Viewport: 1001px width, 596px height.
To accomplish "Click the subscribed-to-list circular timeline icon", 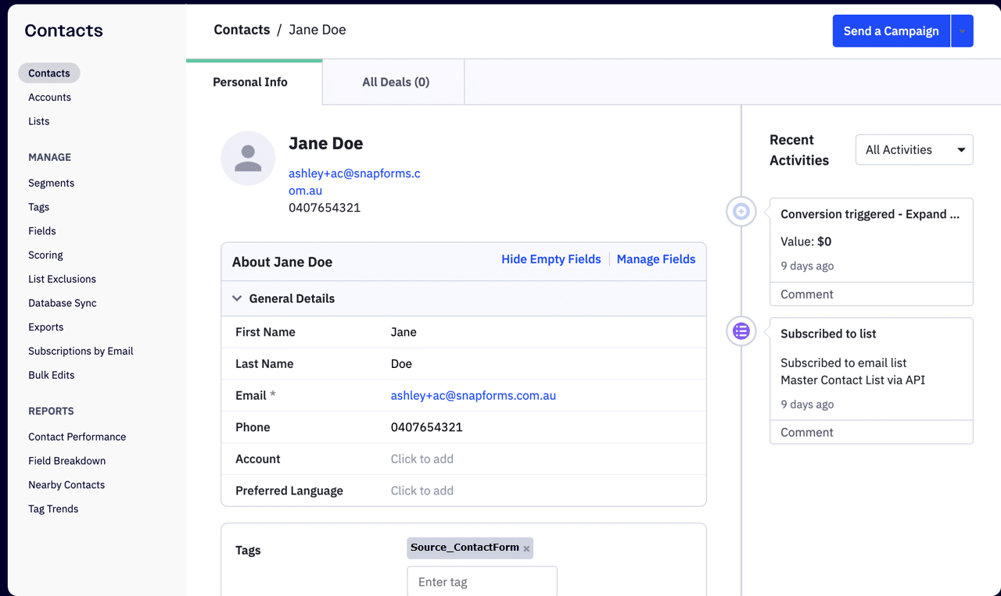I will [741, 331].
